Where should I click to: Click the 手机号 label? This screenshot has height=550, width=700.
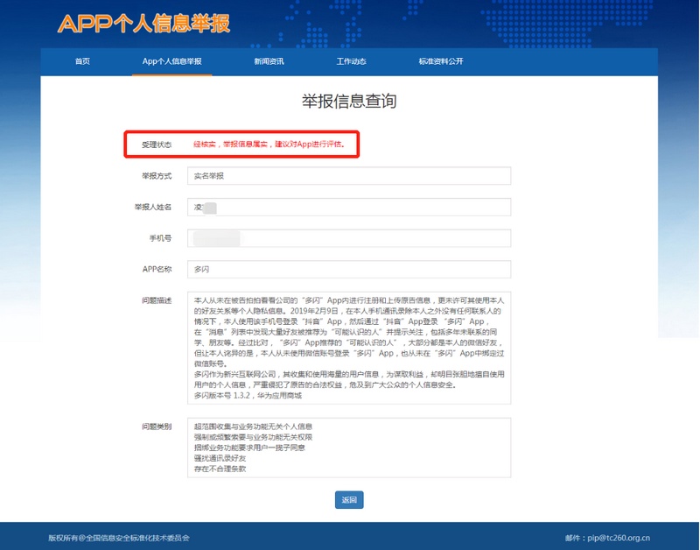point(160,238)
